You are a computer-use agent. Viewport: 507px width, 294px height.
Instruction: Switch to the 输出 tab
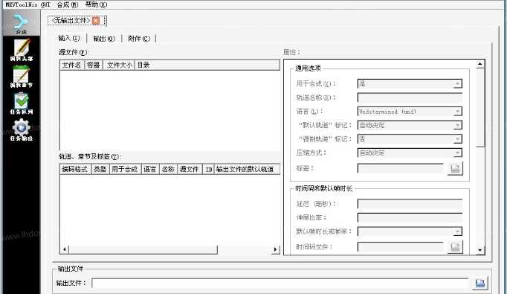pos(104,39)
